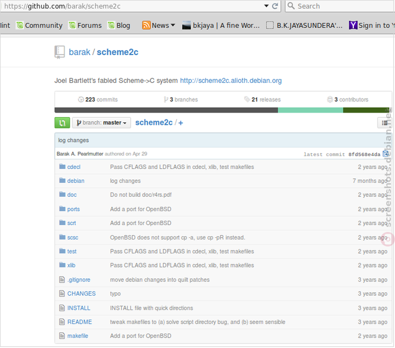The image size is (395, 348).
Task: Open the ports folder
Action: [x=73, y=209]
